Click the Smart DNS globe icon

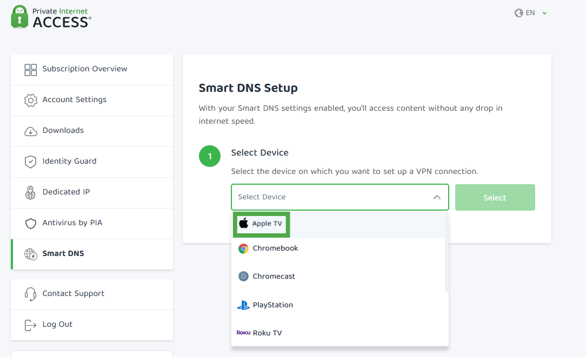point(31,254)
